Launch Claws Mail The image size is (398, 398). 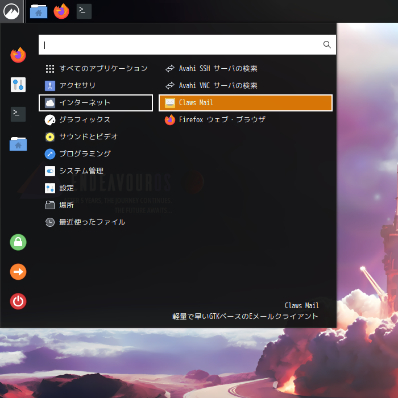pyautogui.click(x=246, y=103)
